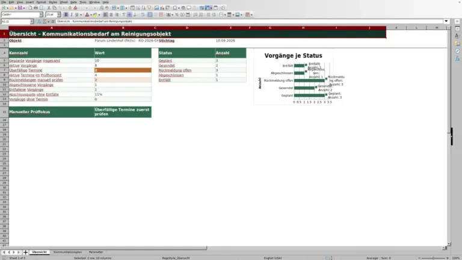Open the Sum function dropdown arrow
Image resolution: width=462 pixels, height=260 pixels.
[49, 21]
